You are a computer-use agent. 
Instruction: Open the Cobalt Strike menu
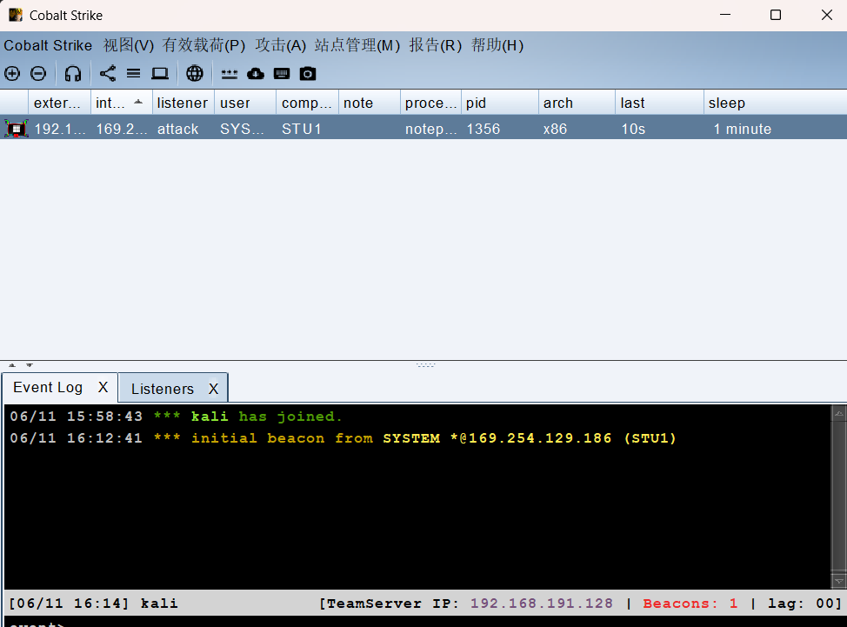pos(48,45)
